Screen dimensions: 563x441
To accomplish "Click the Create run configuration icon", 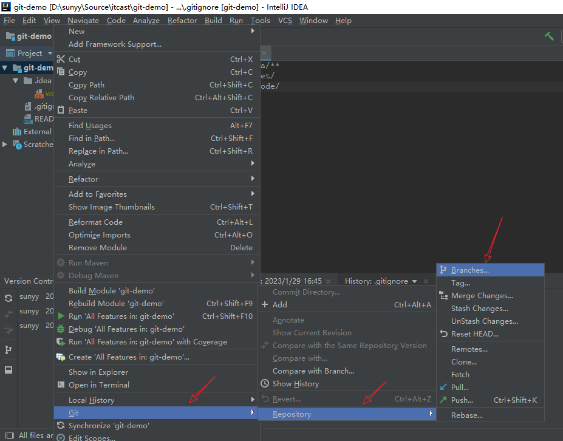I will coord(61,357).
